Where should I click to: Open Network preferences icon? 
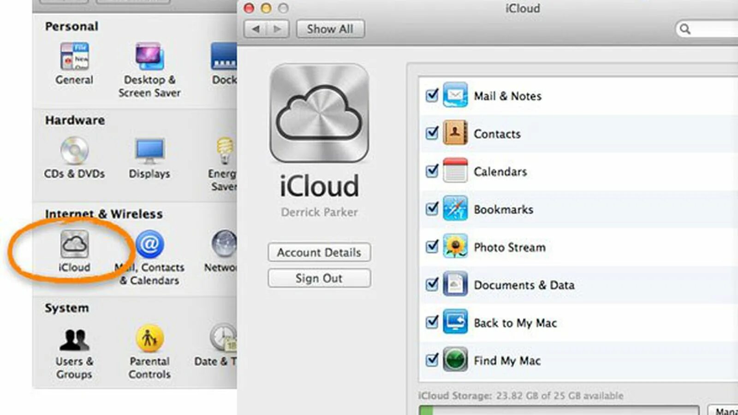(224, 244)
